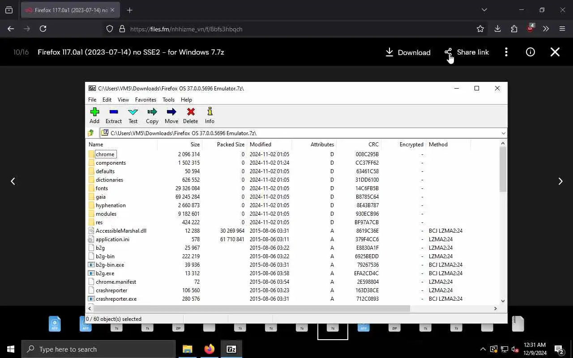
Task: Click the up-folder icon beside the path
Action: [x=91, y=133]
